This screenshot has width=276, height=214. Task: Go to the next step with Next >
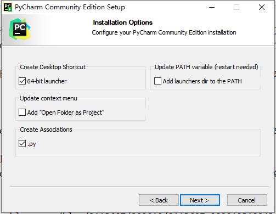[x=200, y=200]
